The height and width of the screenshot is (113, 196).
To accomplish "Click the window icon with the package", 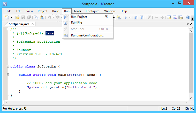I will pos(180,18).
